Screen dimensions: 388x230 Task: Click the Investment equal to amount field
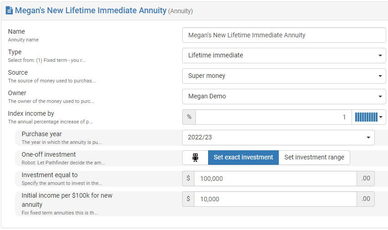tap(275, 179)
